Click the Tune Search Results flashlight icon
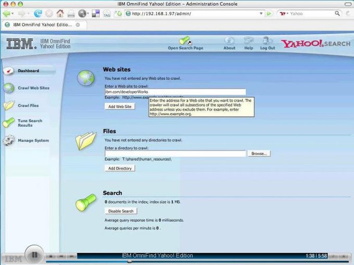 (8, 123)
